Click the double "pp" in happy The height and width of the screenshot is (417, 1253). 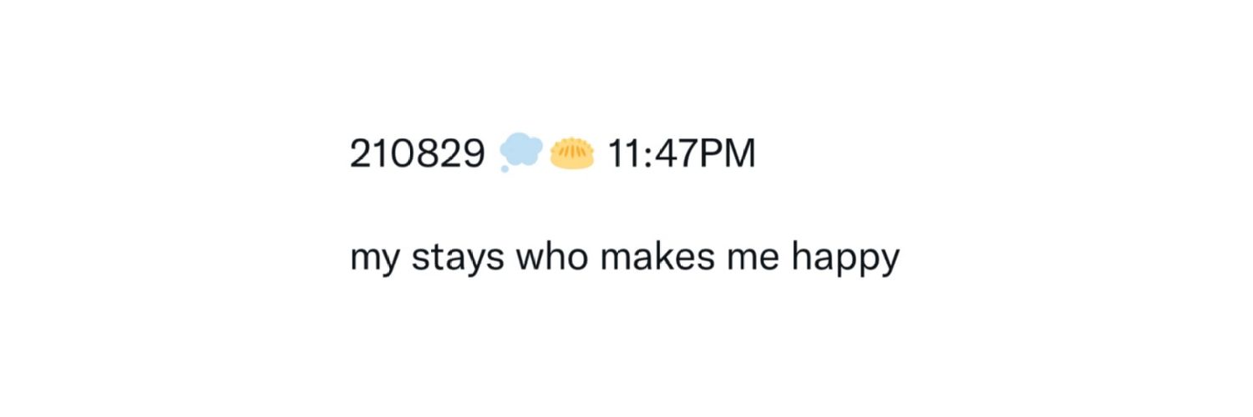(x=855, y=262)
